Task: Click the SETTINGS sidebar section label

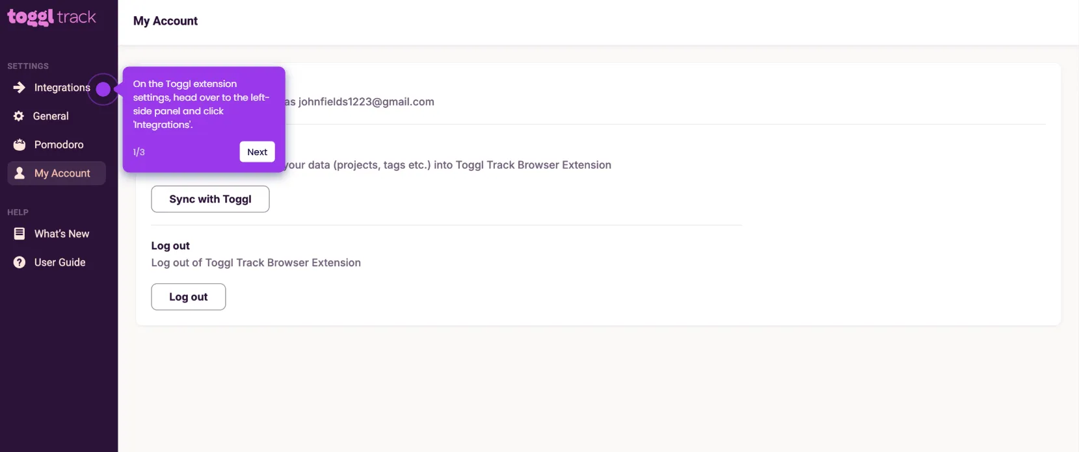Action: tap(28, 66)
